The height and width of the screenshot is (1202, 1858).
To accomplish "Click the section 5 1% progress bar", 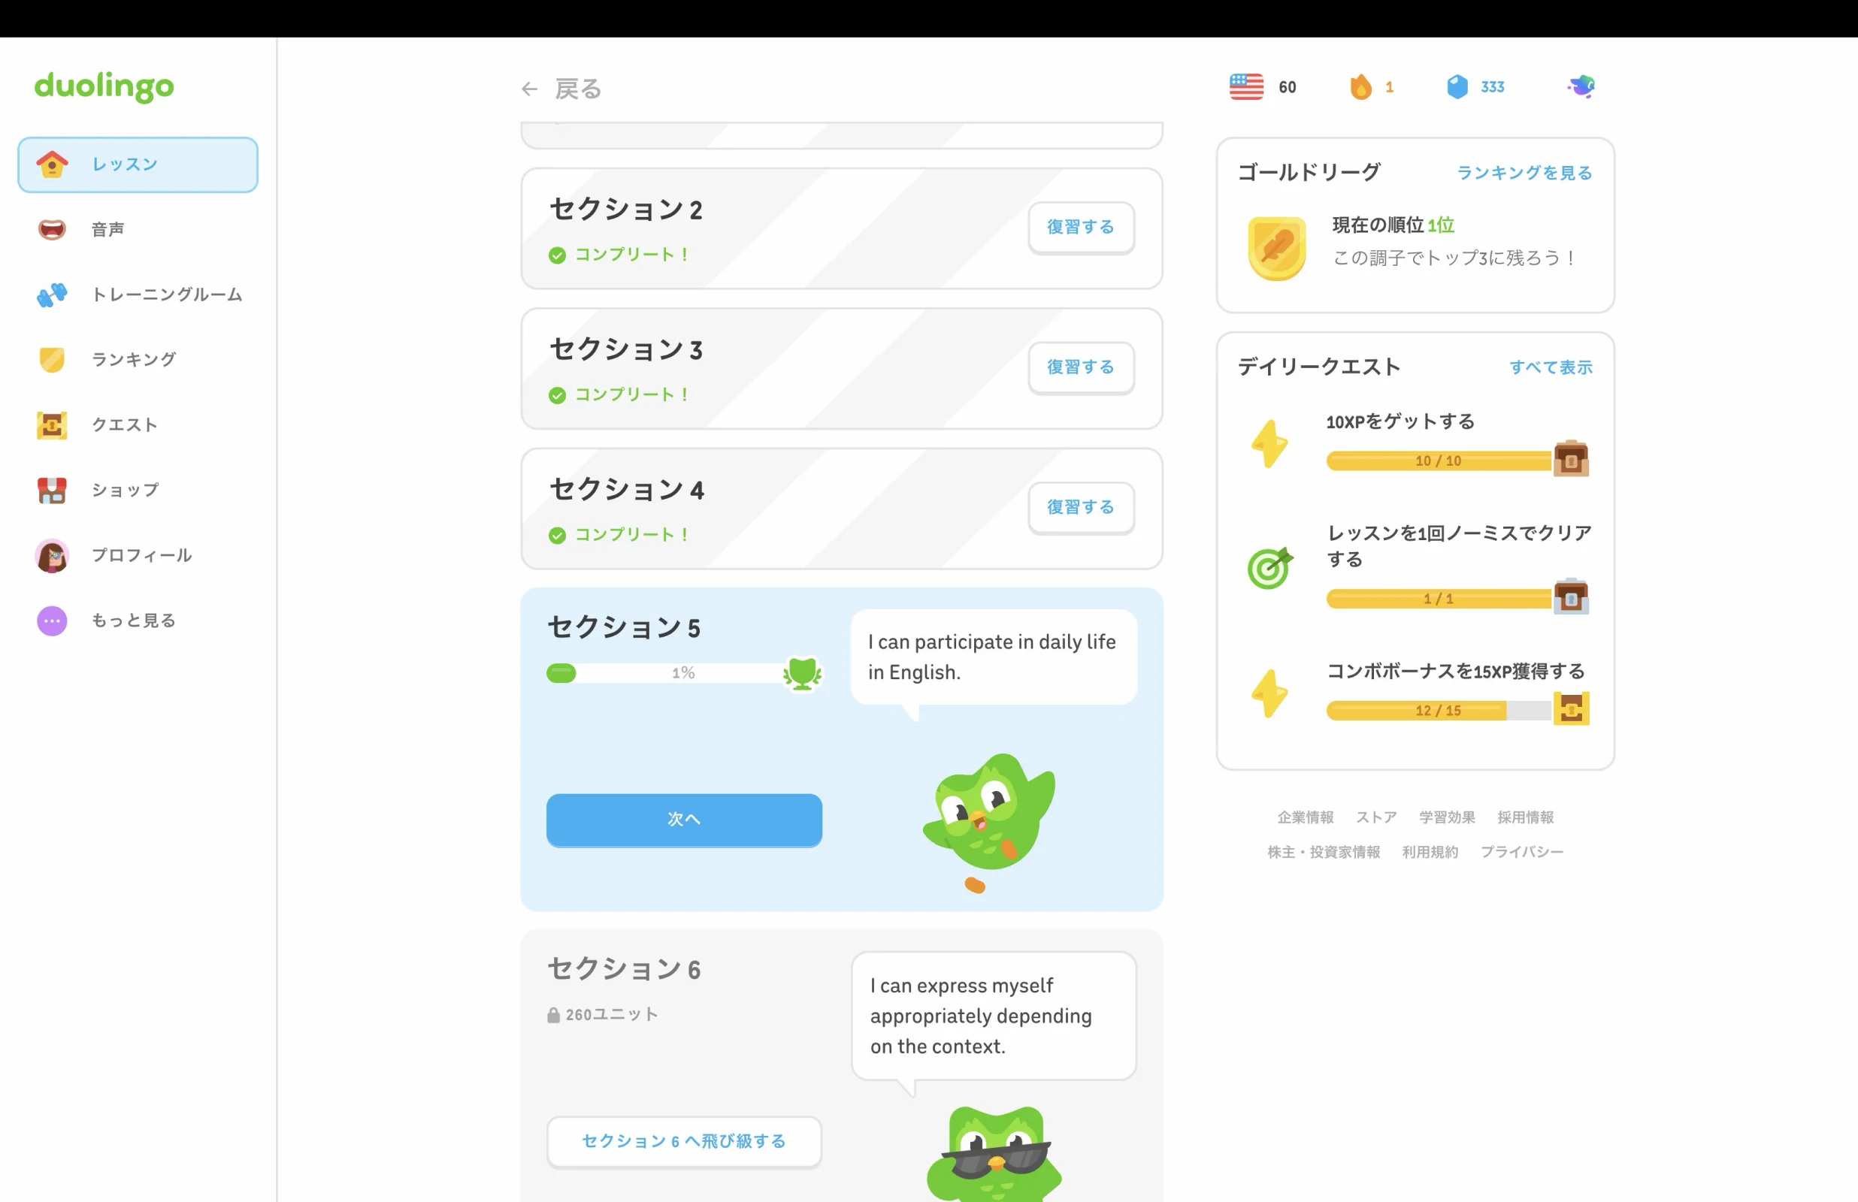I will tap(675, 673).
